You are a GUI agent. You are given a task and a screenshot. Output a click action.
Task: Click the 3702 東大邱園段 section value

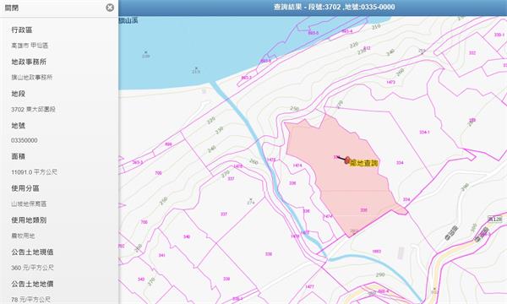point(33,109)
